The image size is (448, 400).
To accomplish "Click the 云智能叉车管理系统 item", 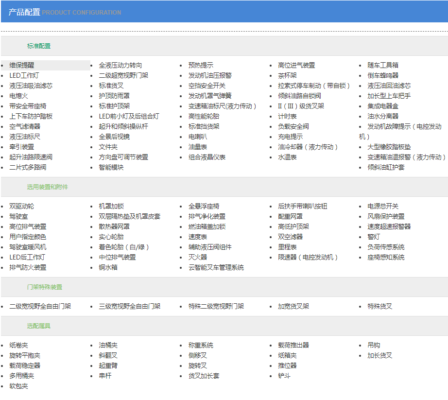I will tap(216, 267).
